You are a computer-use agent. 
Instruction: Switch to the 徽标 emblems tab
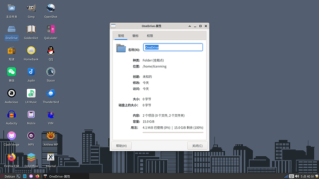(135, 36)
